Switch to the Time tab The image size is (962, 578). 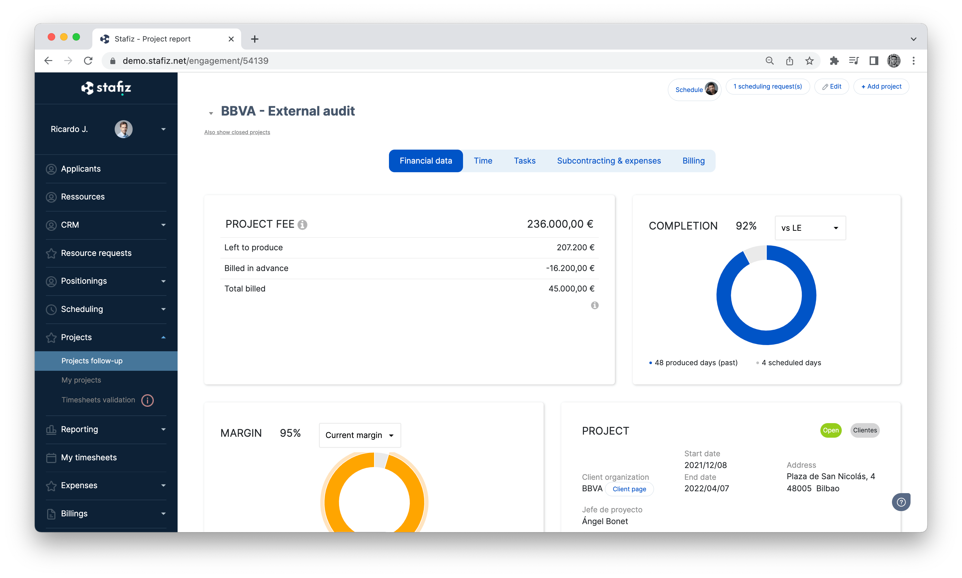click(x=483, y=161)
